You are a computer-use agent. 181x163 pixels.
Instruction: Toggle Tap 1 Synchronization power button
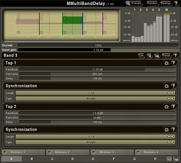(166, 86)
